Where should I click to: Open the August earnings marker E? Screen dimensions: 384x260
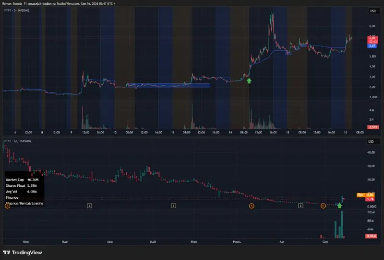coord(300,206)
